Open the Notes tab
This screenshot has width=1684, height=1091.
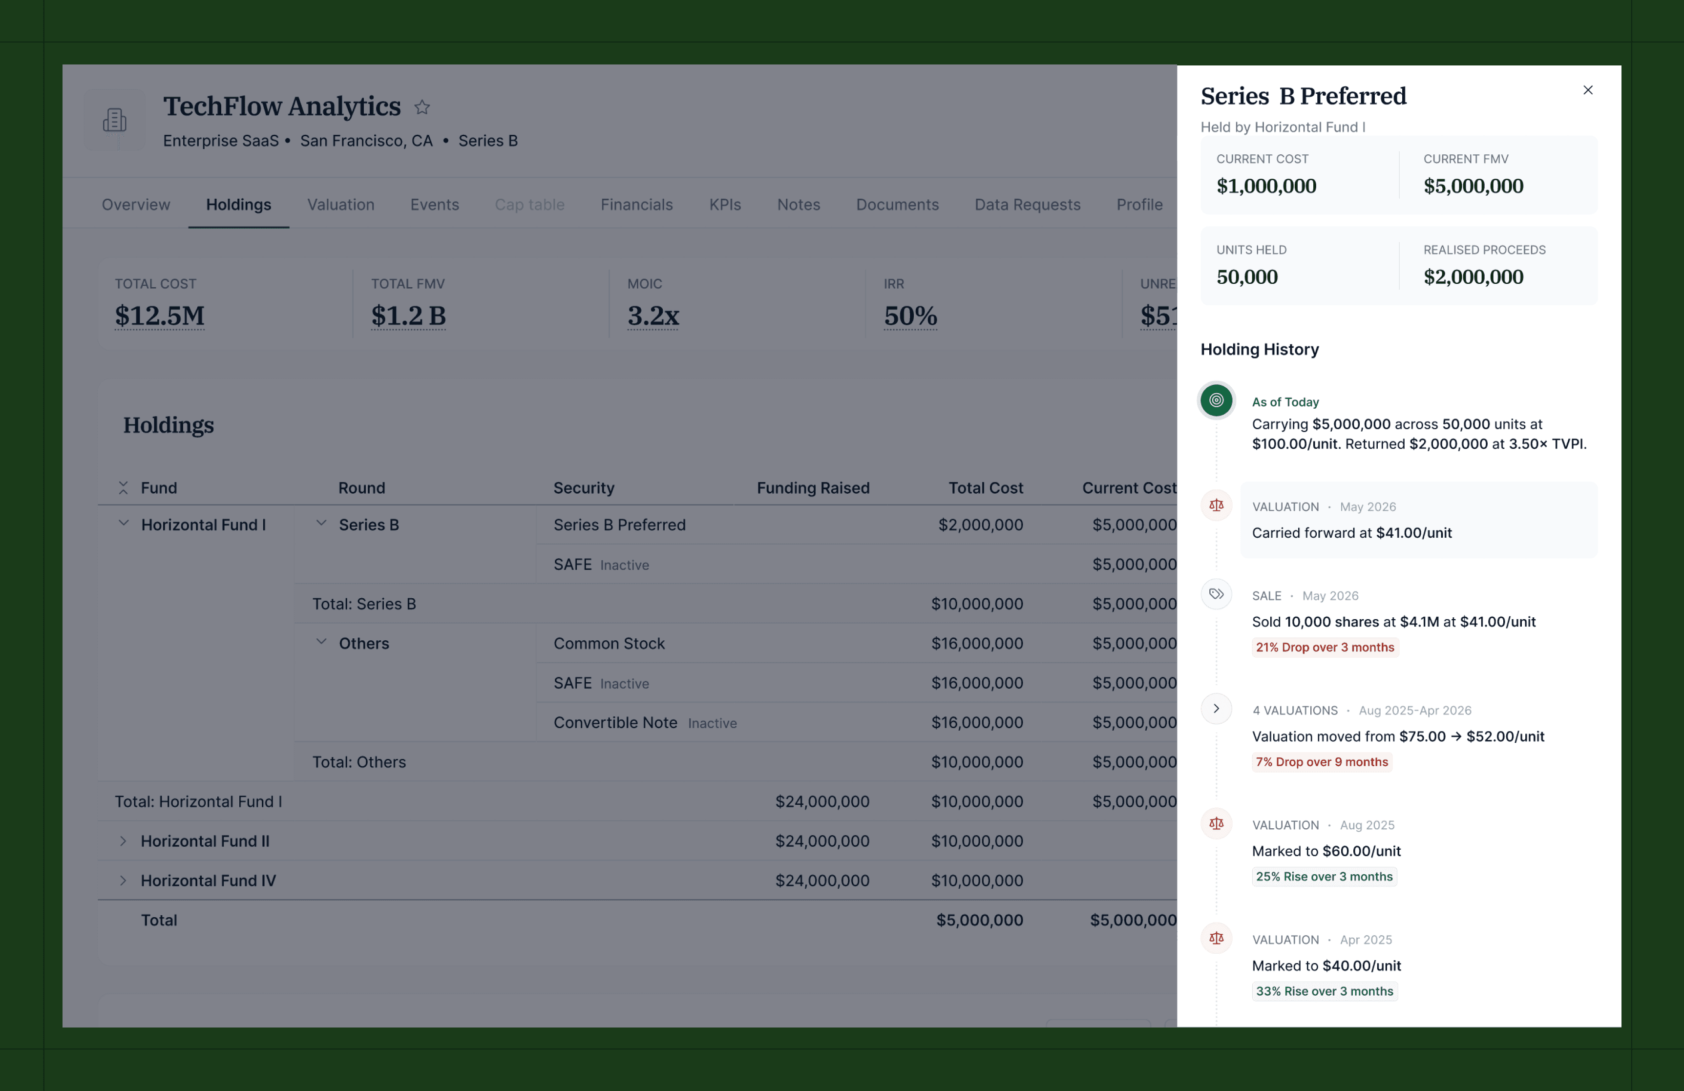tap(799, 205)
